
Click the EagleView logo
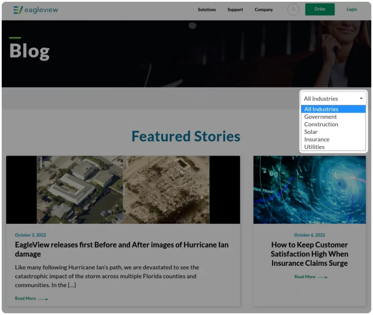[36, 10]
